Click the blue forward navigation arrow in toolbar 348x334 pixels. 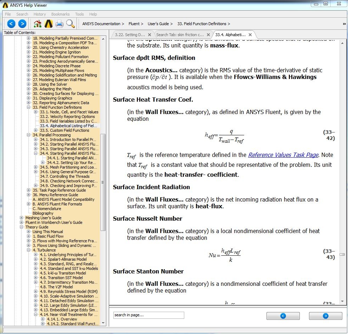(22, 24)
